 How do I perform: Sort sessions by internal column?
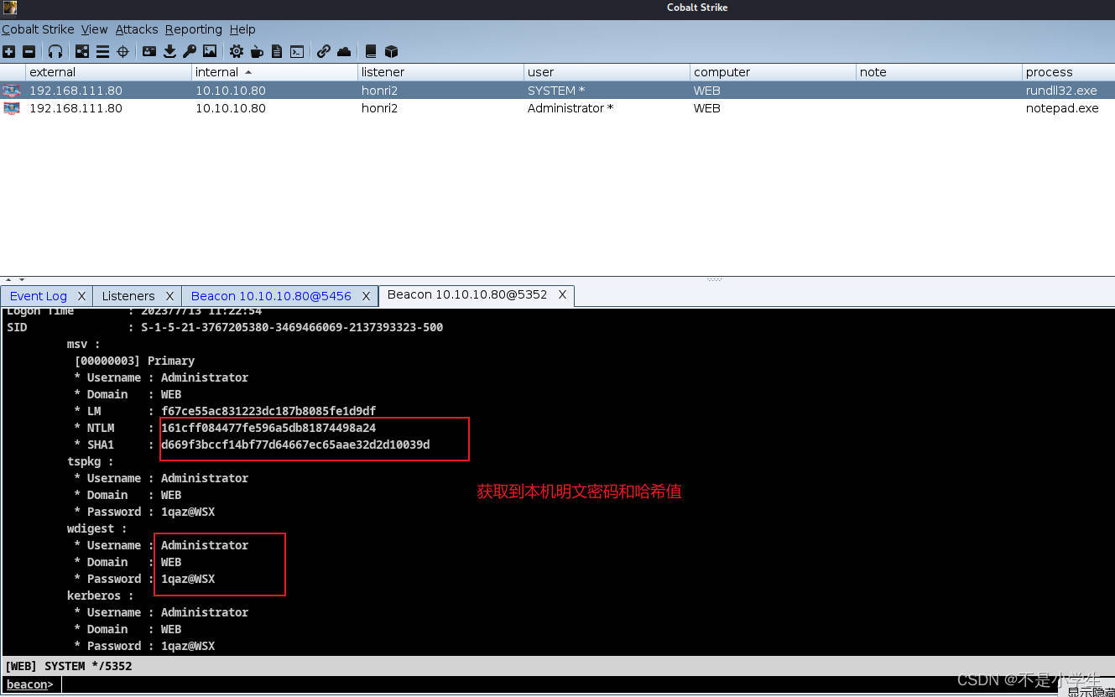click(275, 72)
